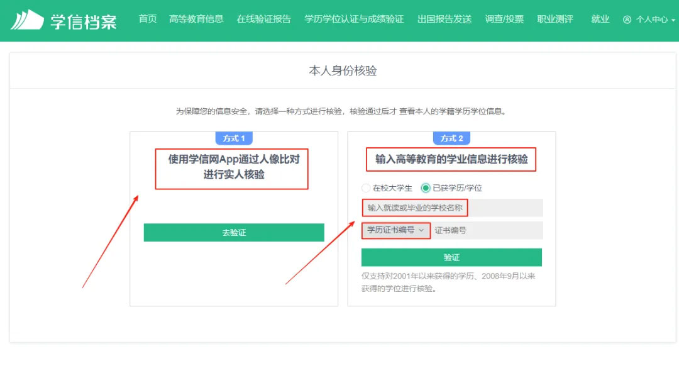Image resolution: width=679 pixels, height=368 pixels.
Task: Open 在线验证报告 in the navigation bar
Action: tap(263, 19)
